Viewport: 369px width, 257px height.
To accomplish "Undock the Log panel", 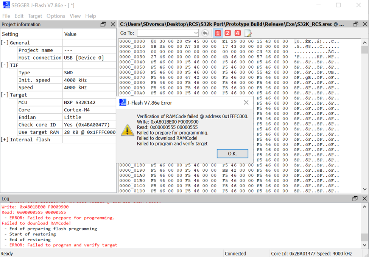I will 355,198.
